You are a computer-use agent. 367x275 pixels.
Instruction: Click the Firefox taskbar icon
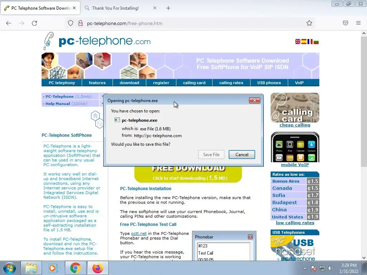click(x=97, y=268)
